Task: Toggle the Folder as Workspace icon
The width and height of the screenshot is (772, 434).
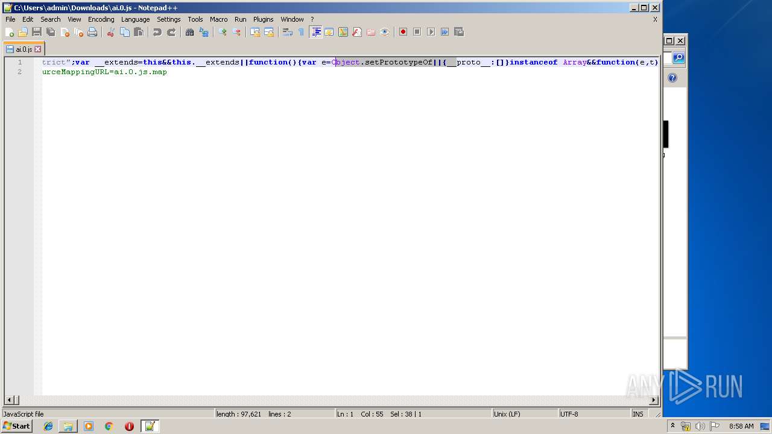Action: click(371, 32)
